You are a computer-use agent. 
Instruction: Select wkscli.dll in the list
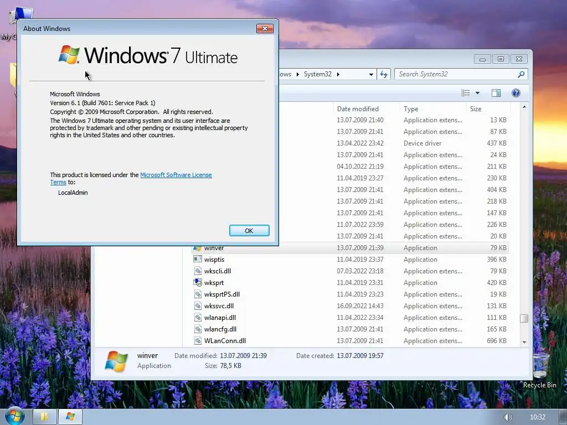click(217, 271)
